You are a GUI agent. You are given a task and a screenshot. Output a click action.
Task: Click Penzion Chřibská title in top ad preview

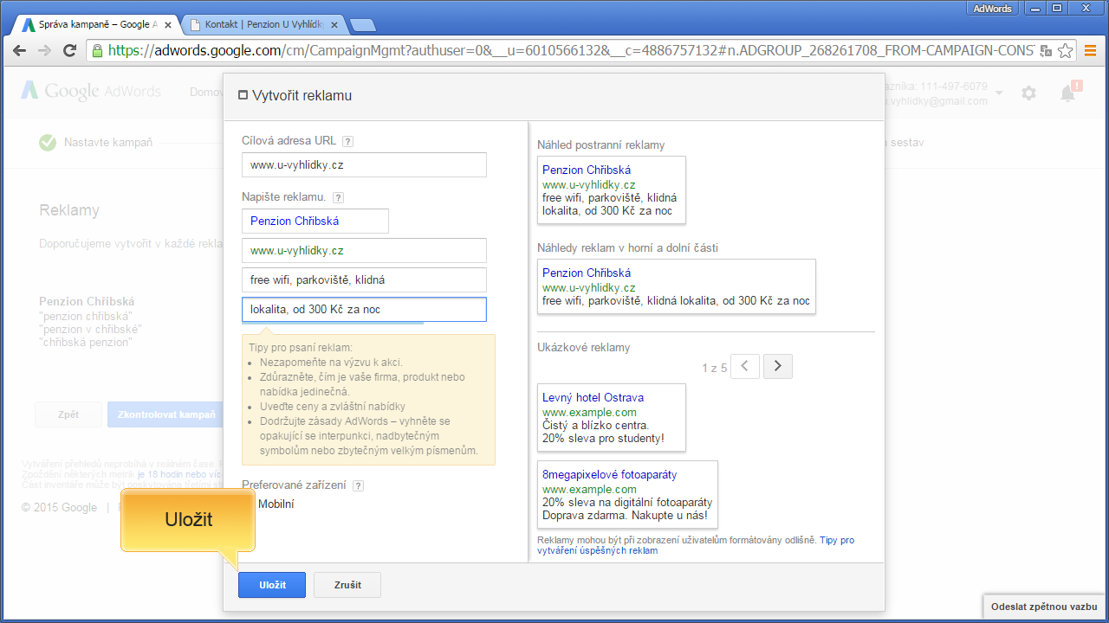(x=587, y=273)
